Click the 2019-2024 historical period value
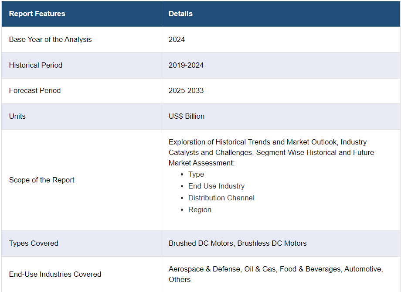The height and width of the screenshot is (292, 401). (x=186, y=65)
